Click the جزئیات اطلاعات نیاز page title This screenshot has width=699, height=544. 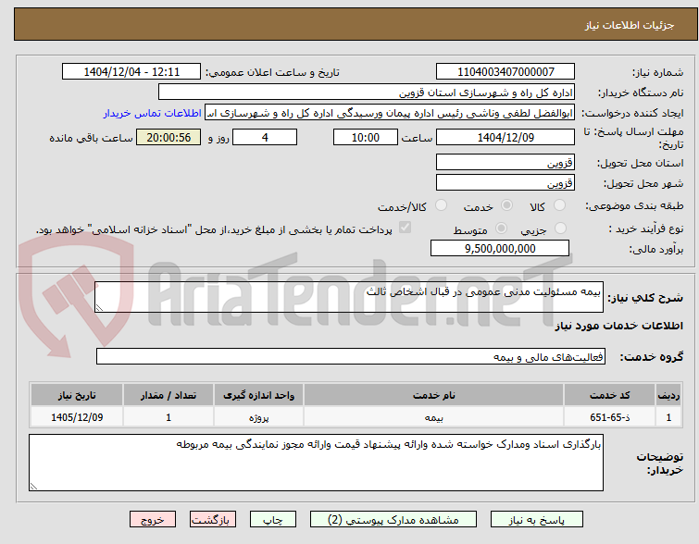click(630, 25)
